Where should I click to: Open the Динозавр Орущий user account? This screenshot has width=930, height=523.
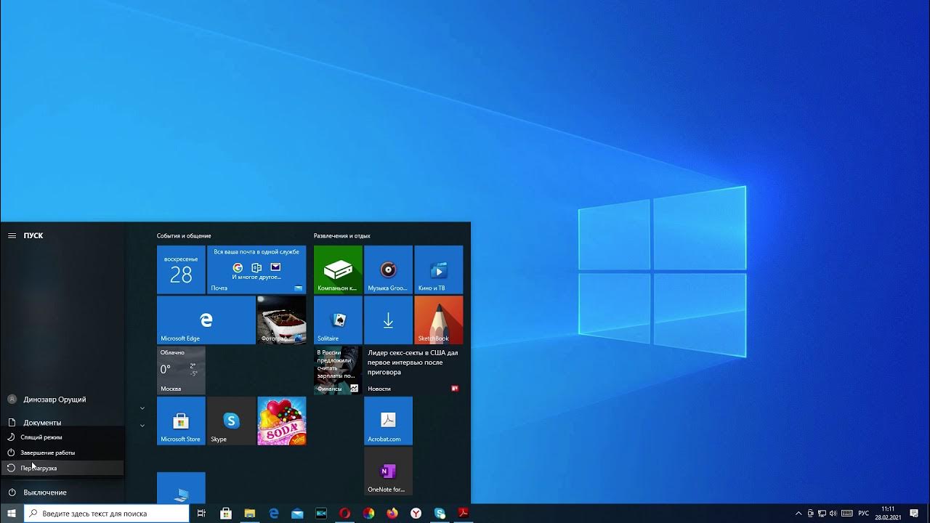(62, 400)
